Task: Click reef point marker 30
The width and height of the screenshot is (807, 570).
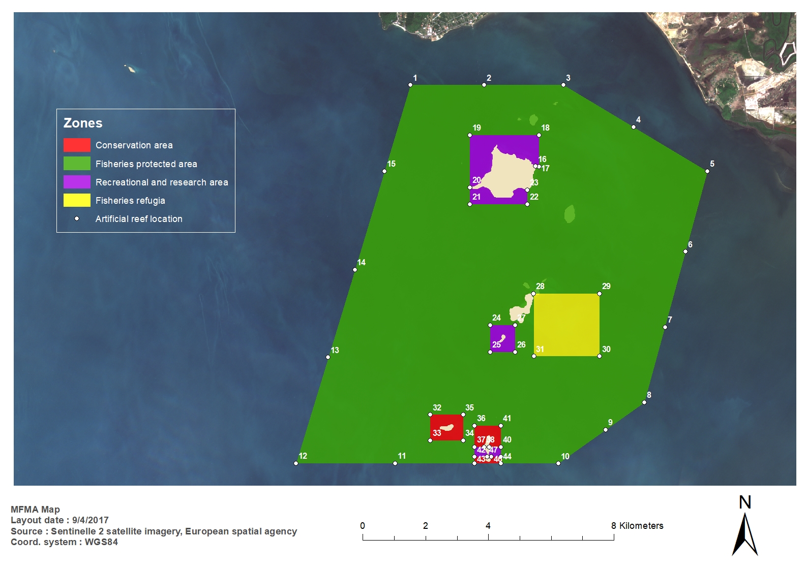Action: pos(600,356)
